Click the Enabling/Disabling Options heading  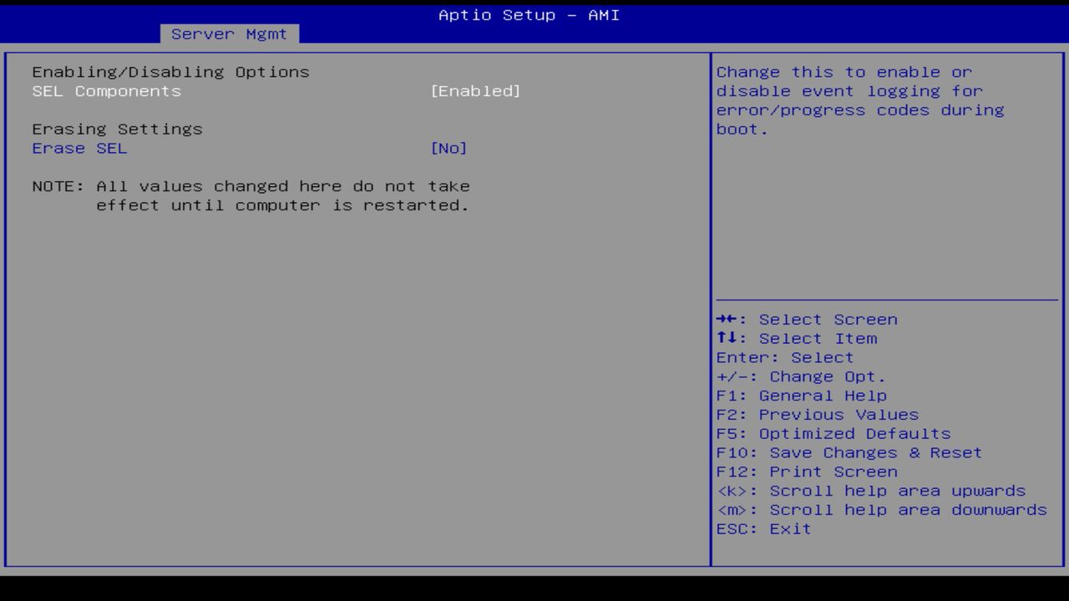tap(170, 72)
